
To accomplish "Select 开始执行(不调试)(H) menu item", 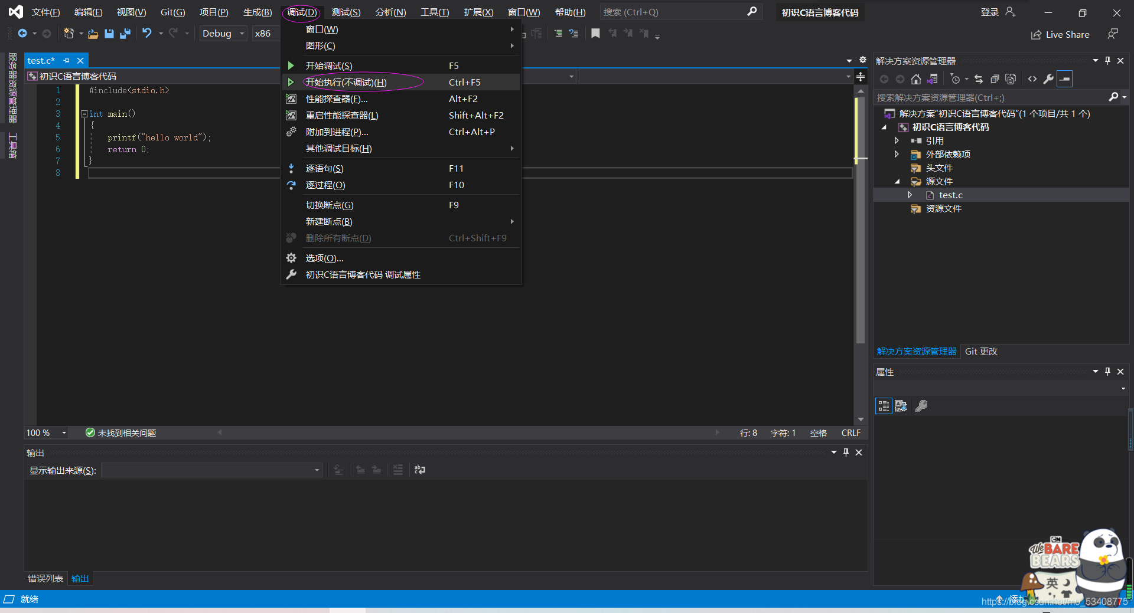I will point(401,82).
